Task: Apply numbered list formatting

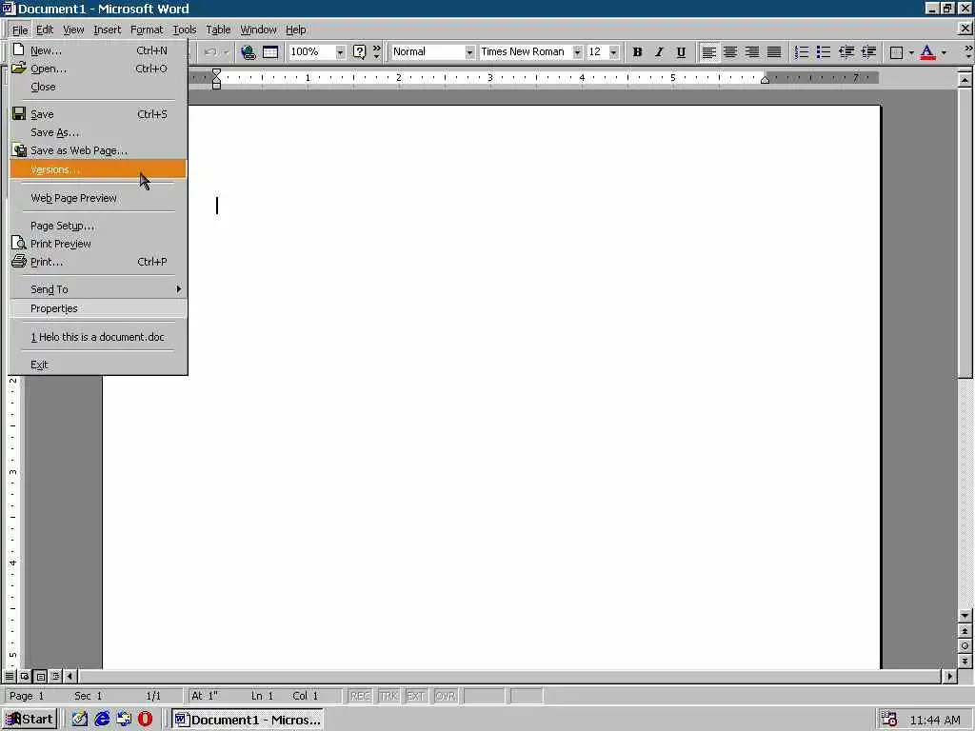Action: [x=802, y=52]
